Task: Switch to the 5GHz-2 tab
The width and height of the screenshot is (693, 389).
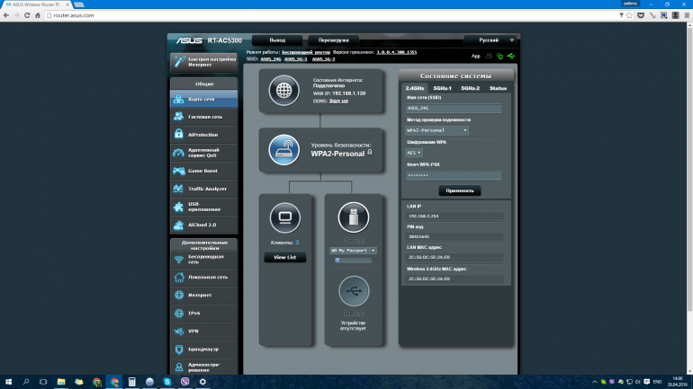Action: [x=470, y=88]
